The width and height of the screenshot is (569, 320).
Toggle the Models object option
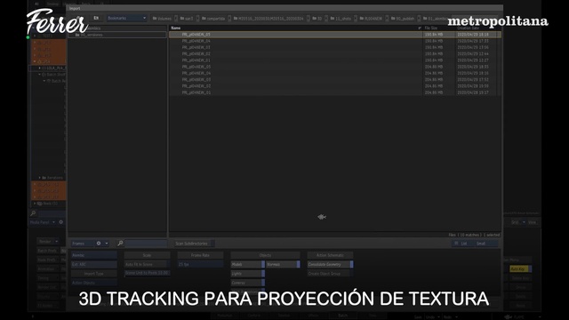pos(248,265)
